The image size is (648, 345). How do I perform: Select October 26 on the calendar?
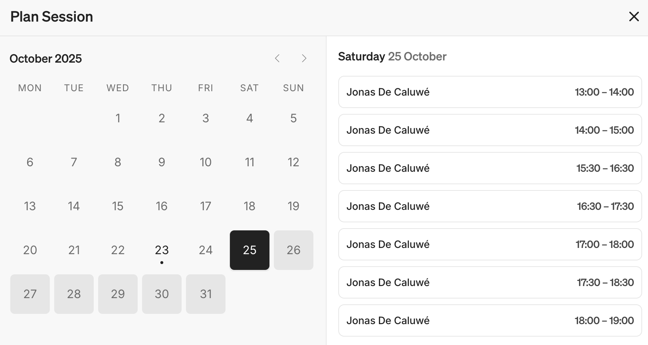[x=293, y=250]
